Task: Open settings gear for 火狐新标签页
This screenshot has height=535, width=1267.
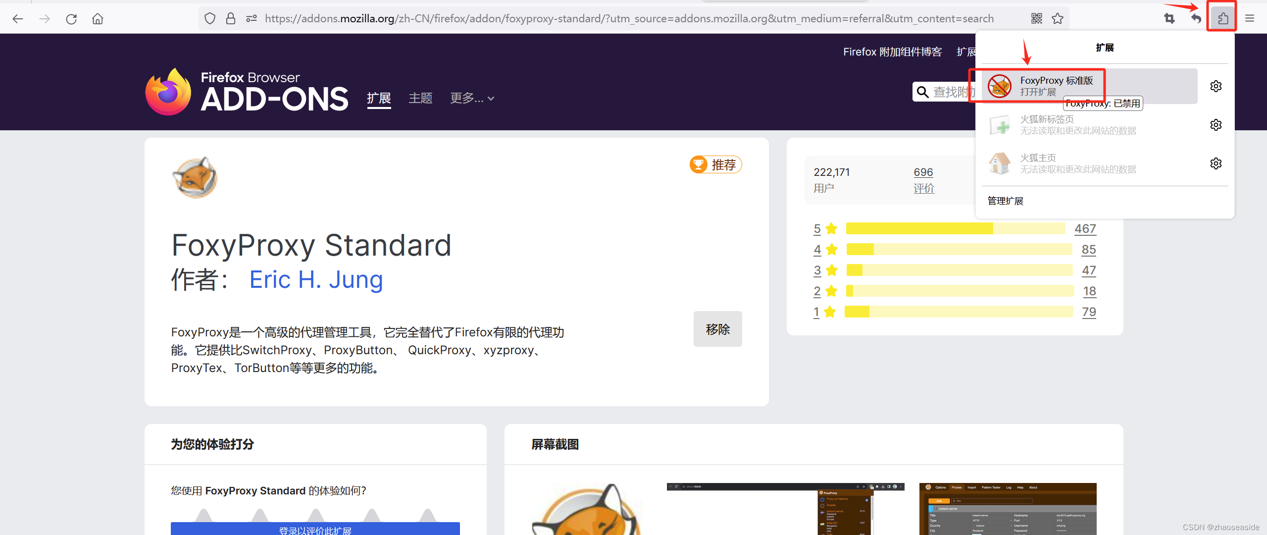Action: [1216, 124]
